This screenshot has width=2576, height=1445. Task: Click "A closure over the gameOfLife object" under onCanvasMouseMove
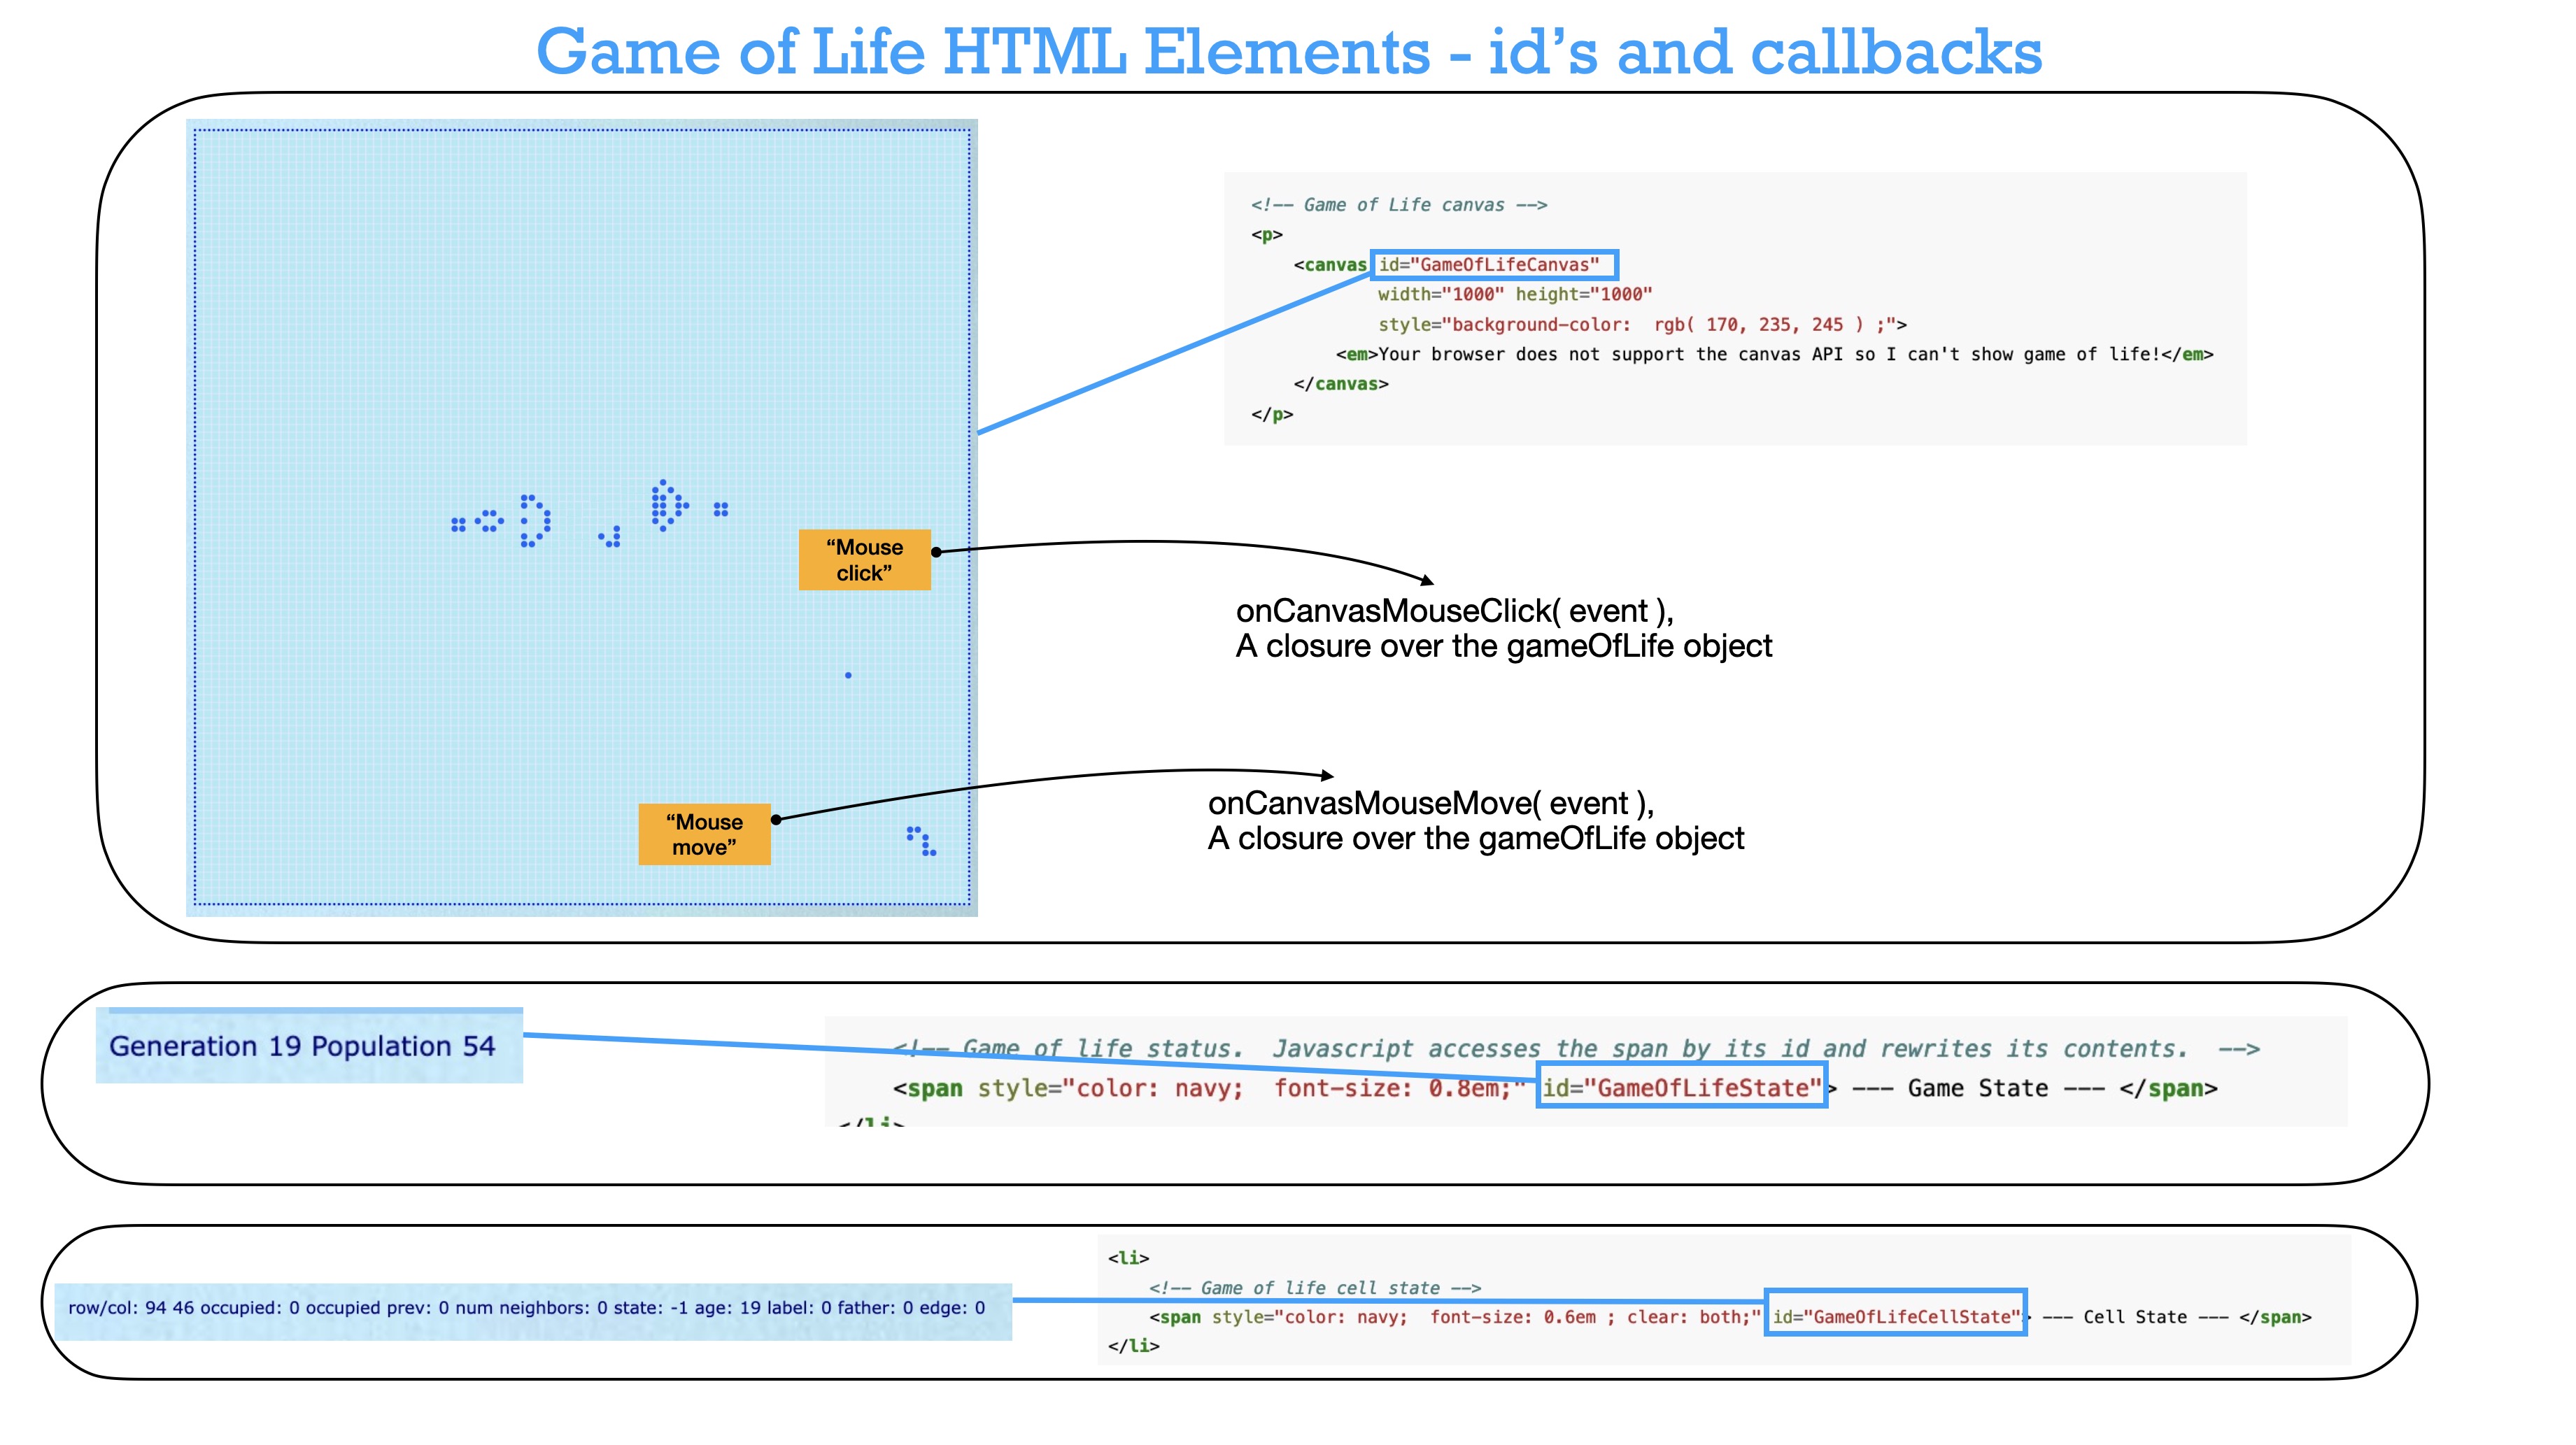[1475, 838]
